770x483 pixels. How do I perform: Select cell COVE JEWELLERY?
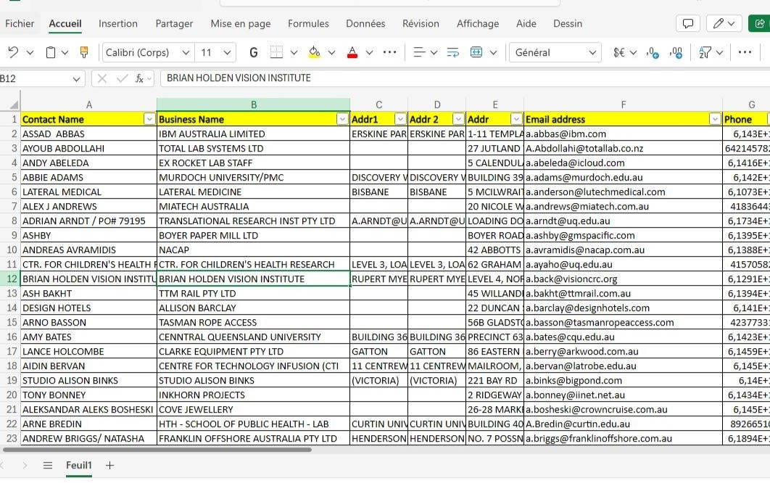253,409
